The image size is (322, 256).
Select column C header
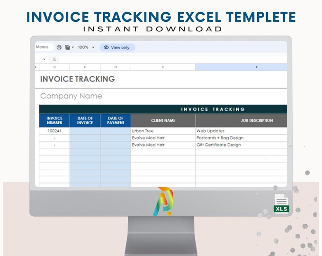coord(85,67)
